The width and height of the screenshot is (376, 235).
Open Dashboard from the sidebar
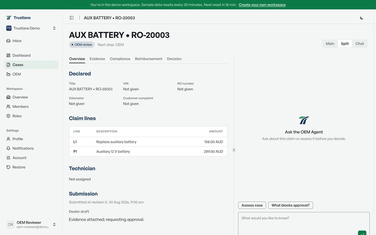click(x=31, y=55)
